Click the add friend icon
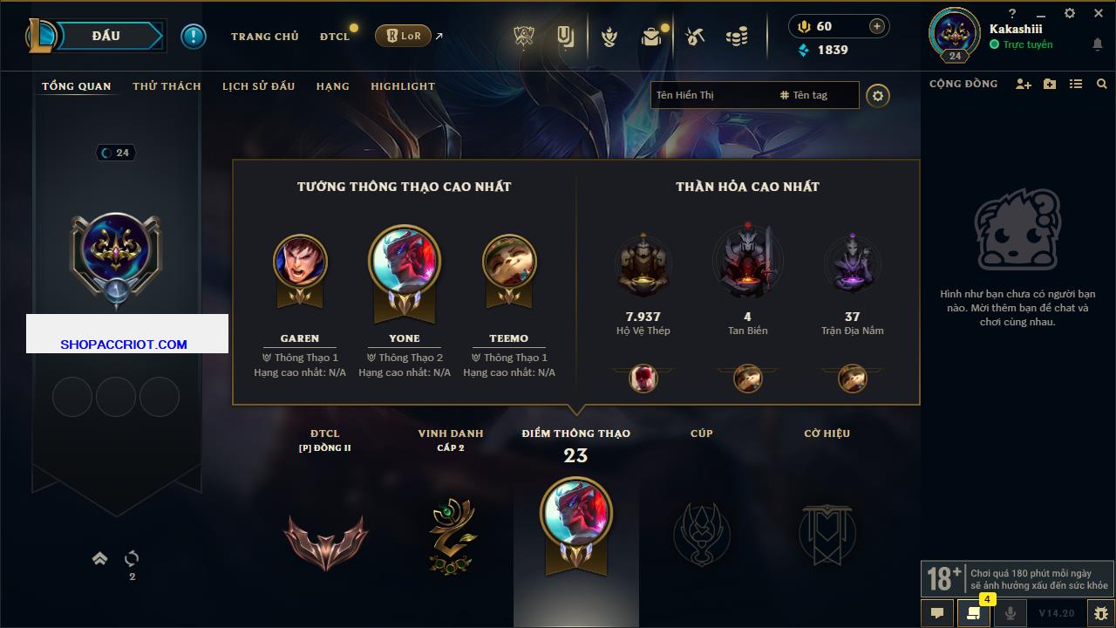Screen dimensions: 1116x628 (1024, 84)
